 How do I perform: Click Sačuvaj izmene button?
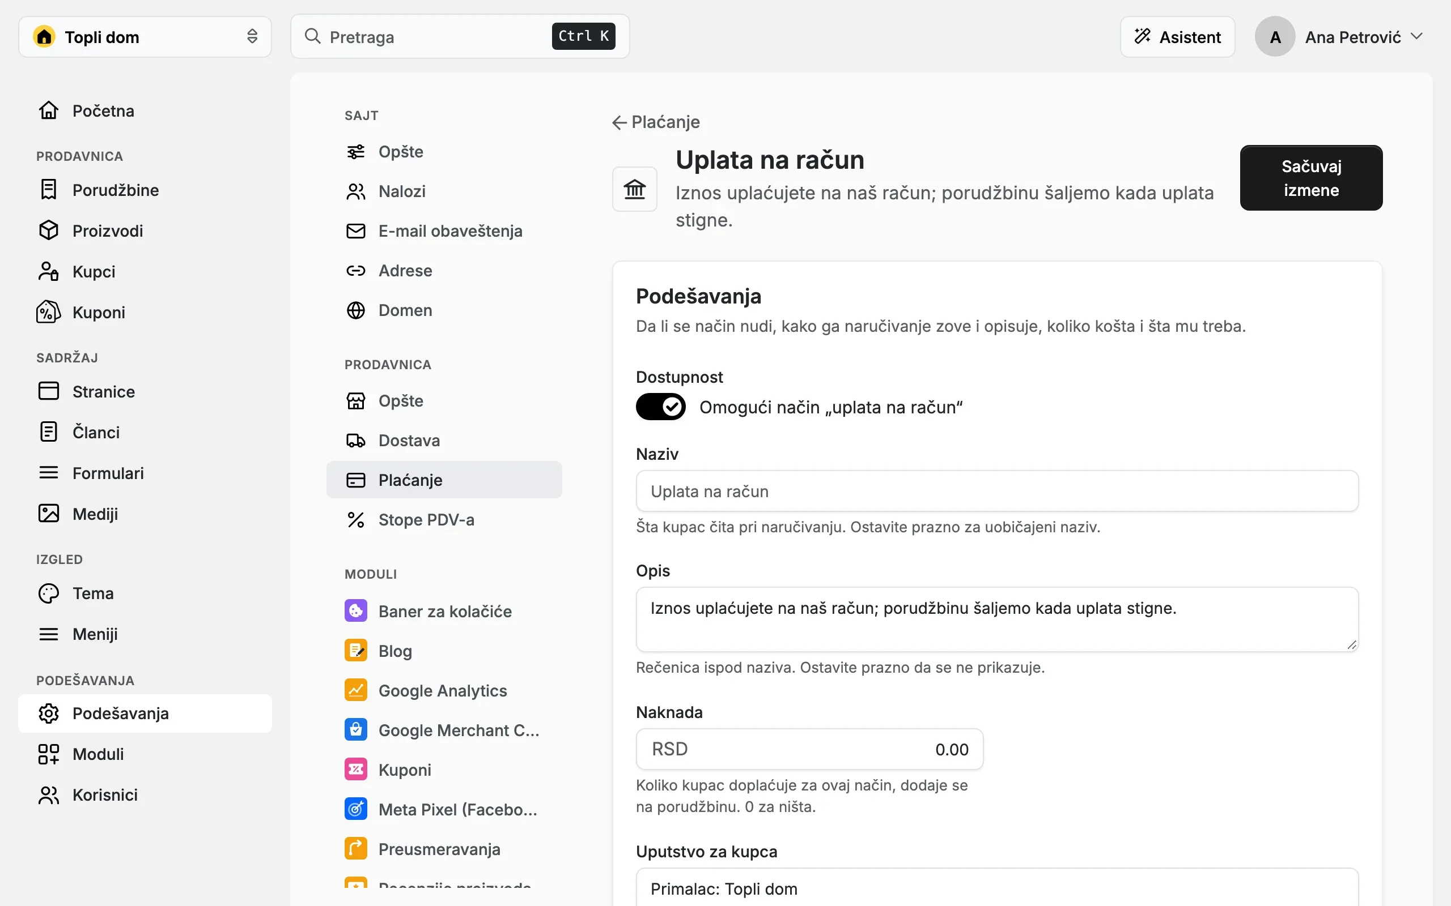coord(1310,178)
